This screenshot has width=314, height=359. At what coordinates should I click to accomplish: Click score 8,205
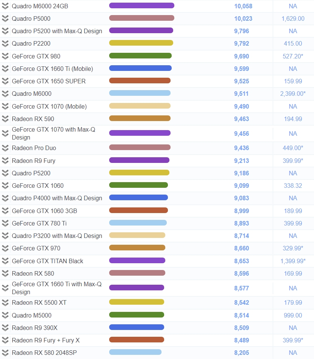coord(242,353)
